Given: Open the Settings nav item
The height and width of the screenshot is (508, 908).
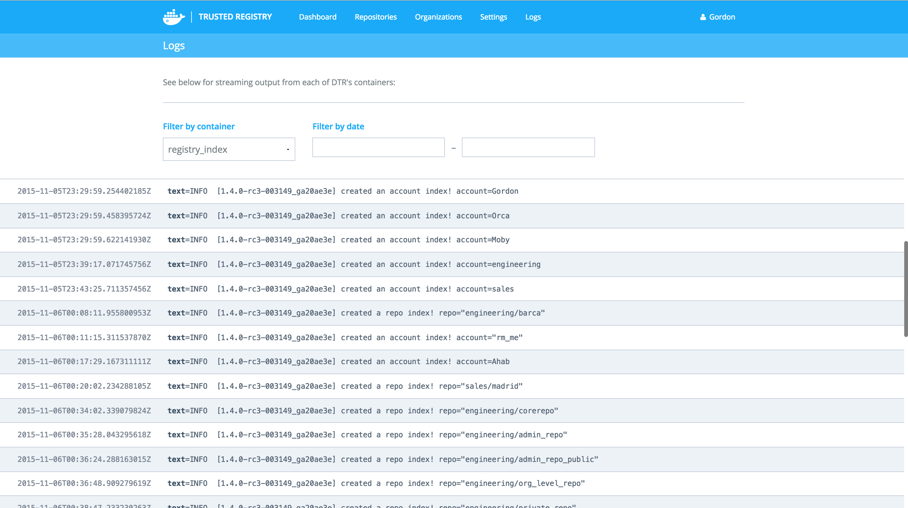Looking at the screenshot, I should [493, 17].
